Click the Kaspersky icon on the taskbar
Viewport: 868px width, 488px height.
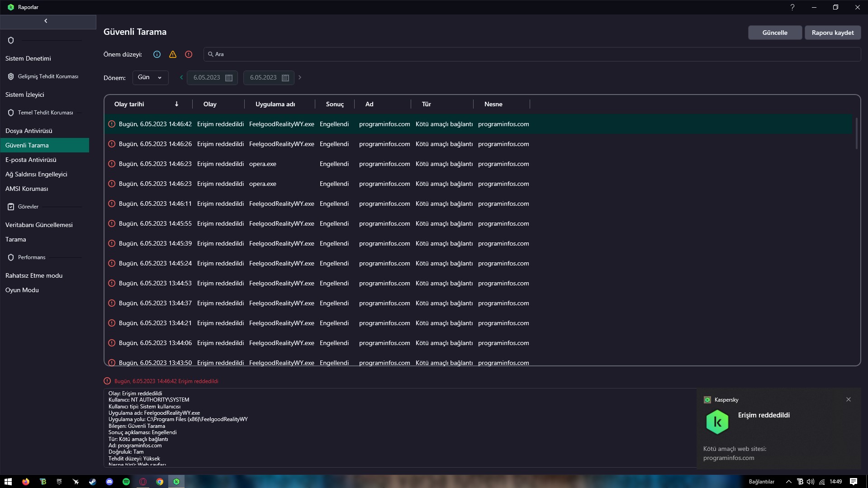coord(176,482)
